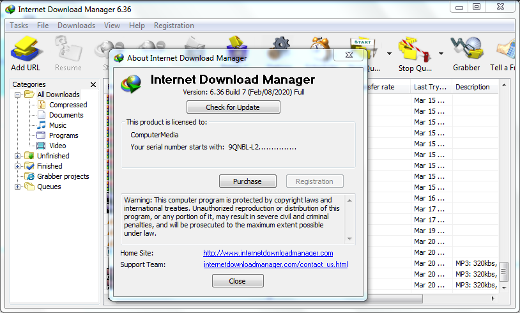Click the Finished folder checkmark icon
Screen dimensions: 520x313
[29, 166]
